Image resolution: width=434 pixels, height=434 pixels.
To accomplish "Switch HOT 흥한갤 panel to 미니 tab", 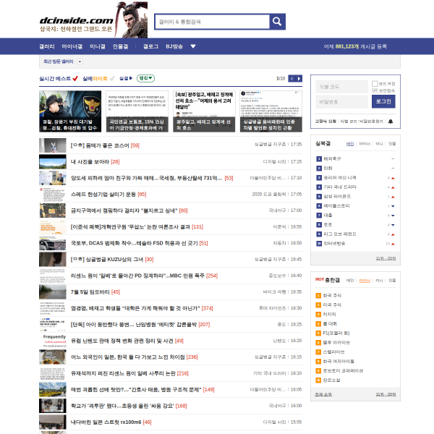I will click(379, 281).
